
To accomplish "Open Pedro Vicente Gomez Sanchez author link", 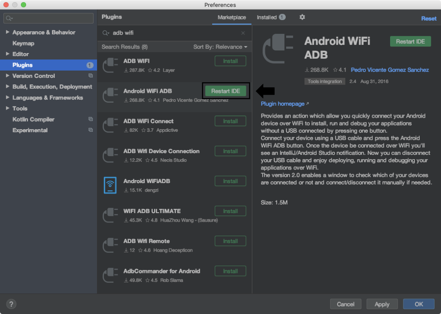I will [390, 70].
